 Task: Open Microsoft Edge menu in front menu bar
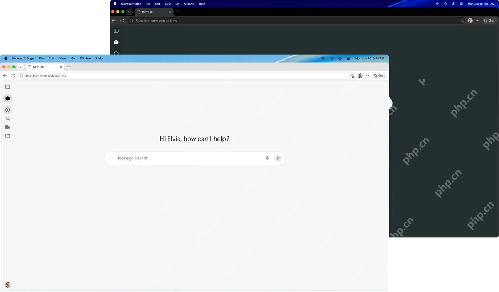tap(23, 58)
